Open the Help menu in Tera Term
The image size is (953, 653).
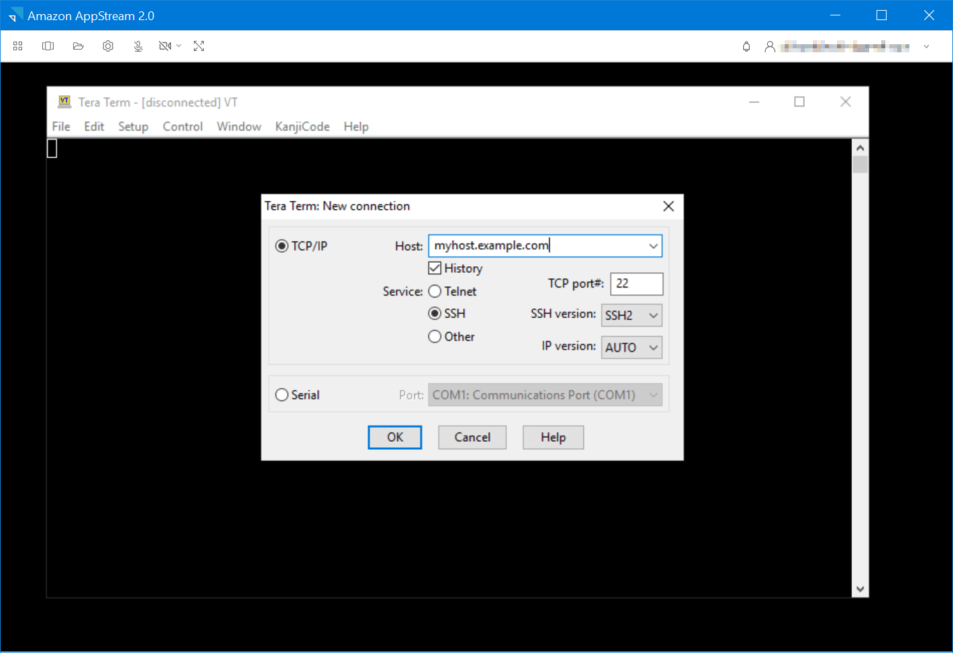pyautogui.click(x=356, y=127)
